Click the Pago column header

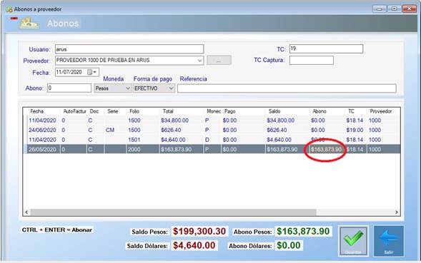point(230,111)
